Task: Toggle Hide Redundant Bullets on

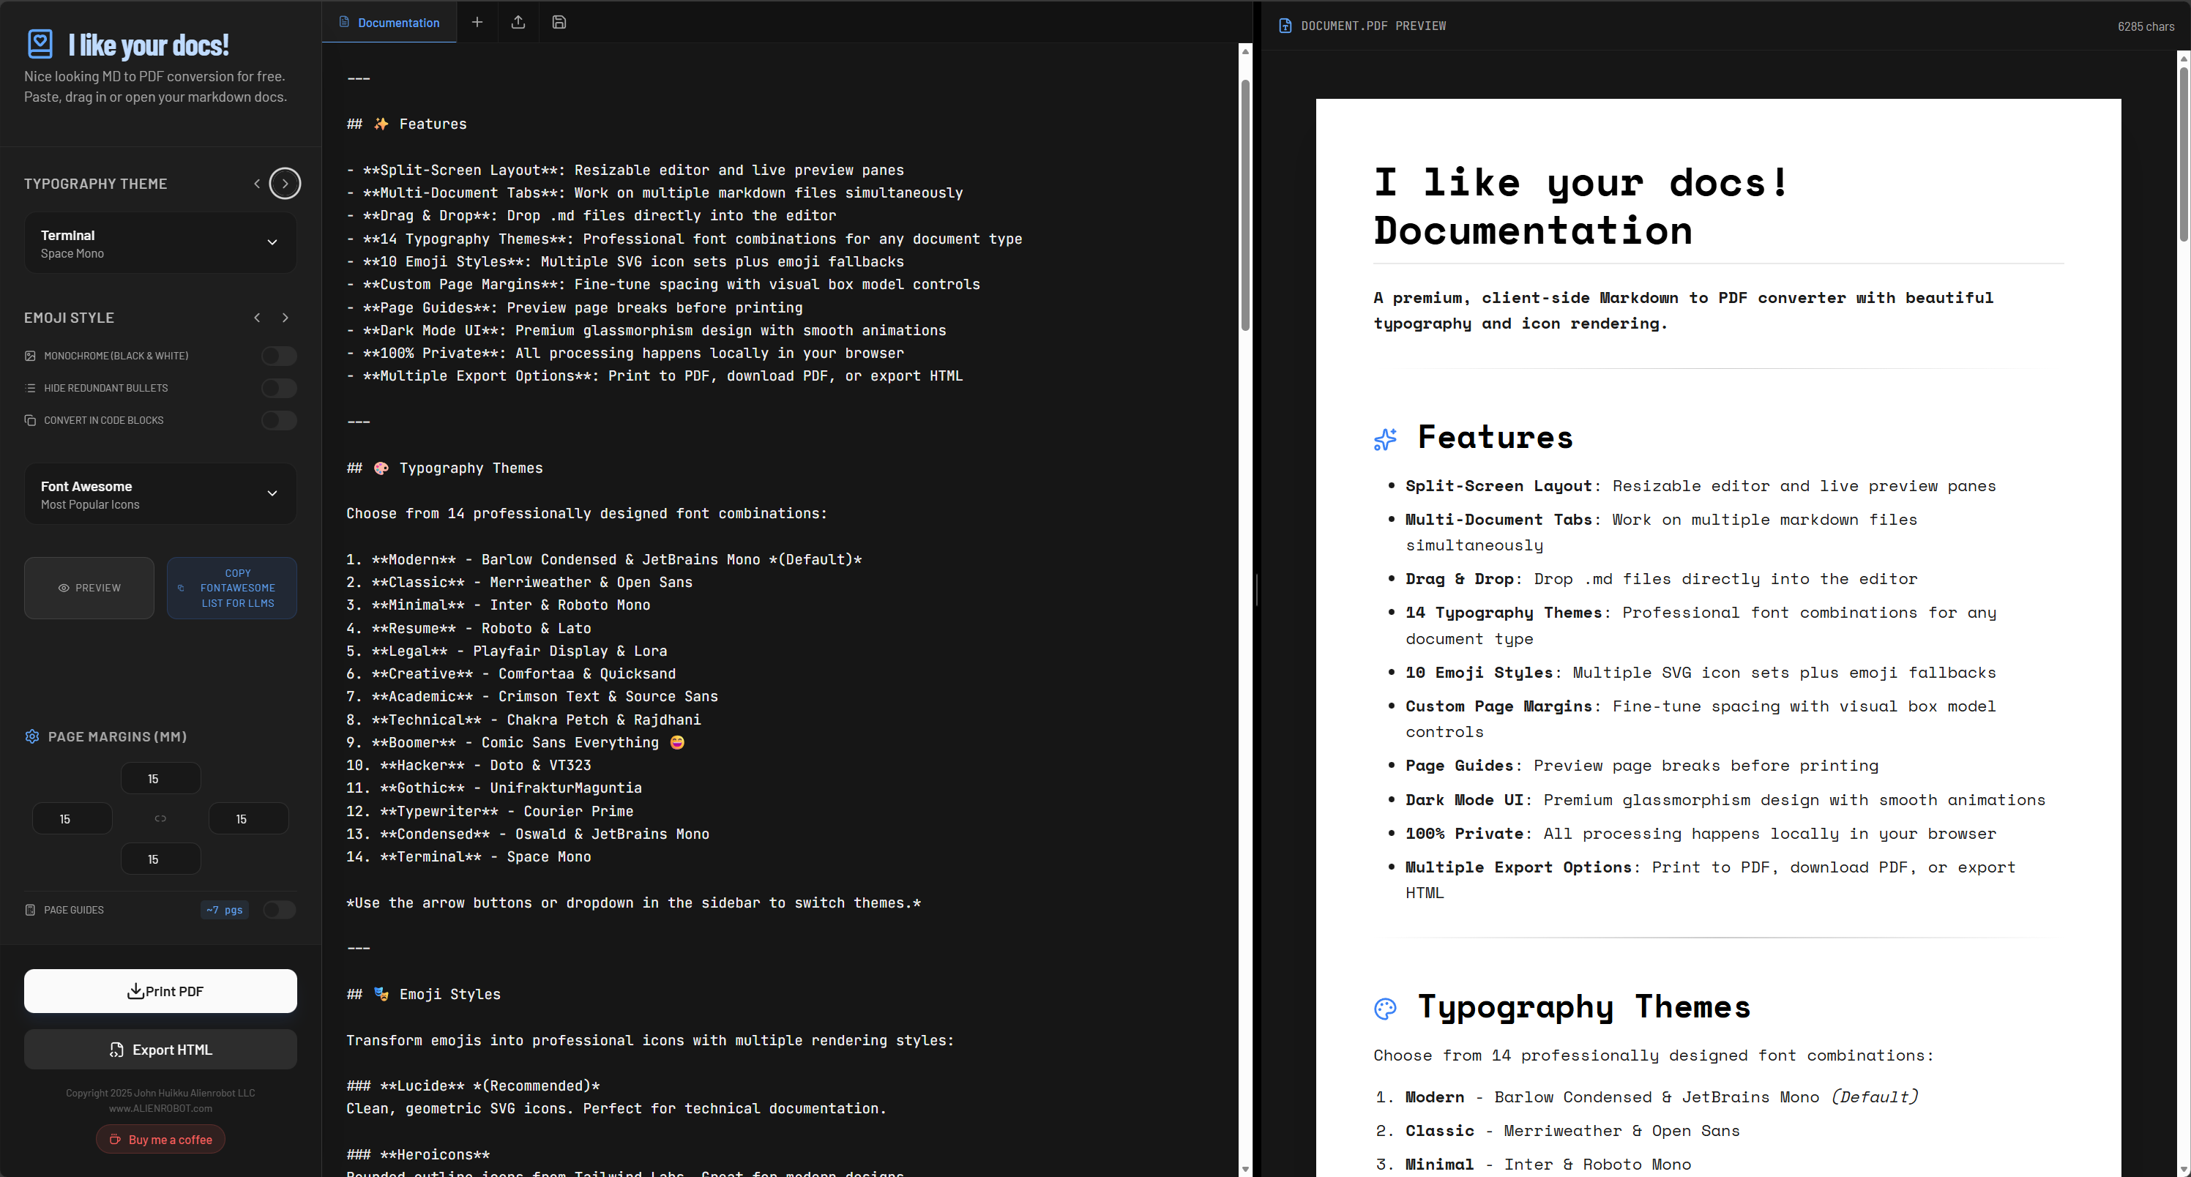Action: click(x=279, y=388)
